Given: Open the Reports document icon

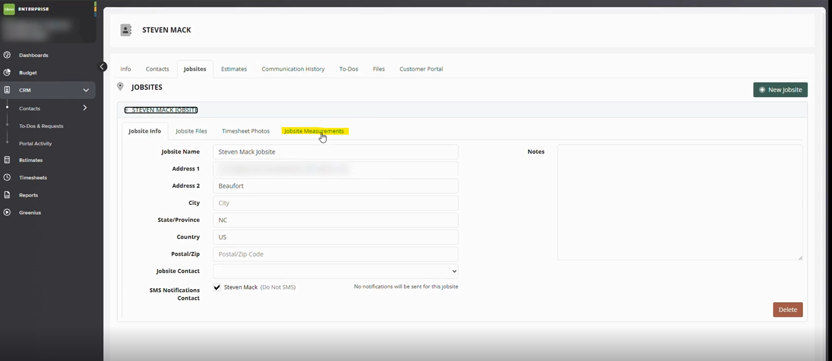Looking at the screenshot, I should [x=7, y=195].
